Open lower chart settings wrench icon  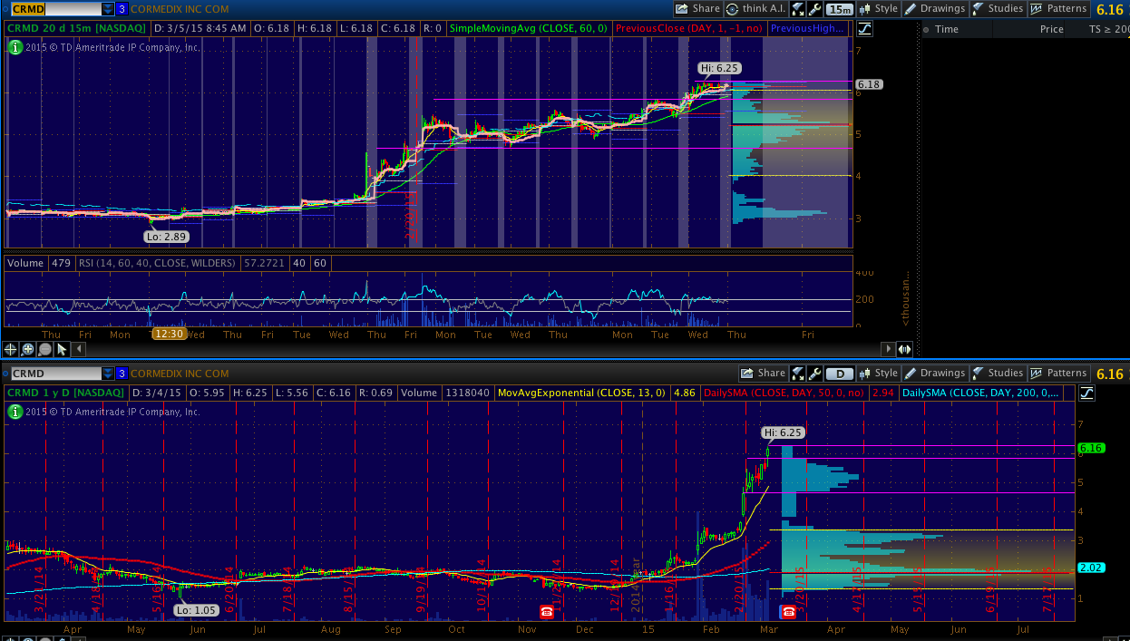click(x=814, y=374)
